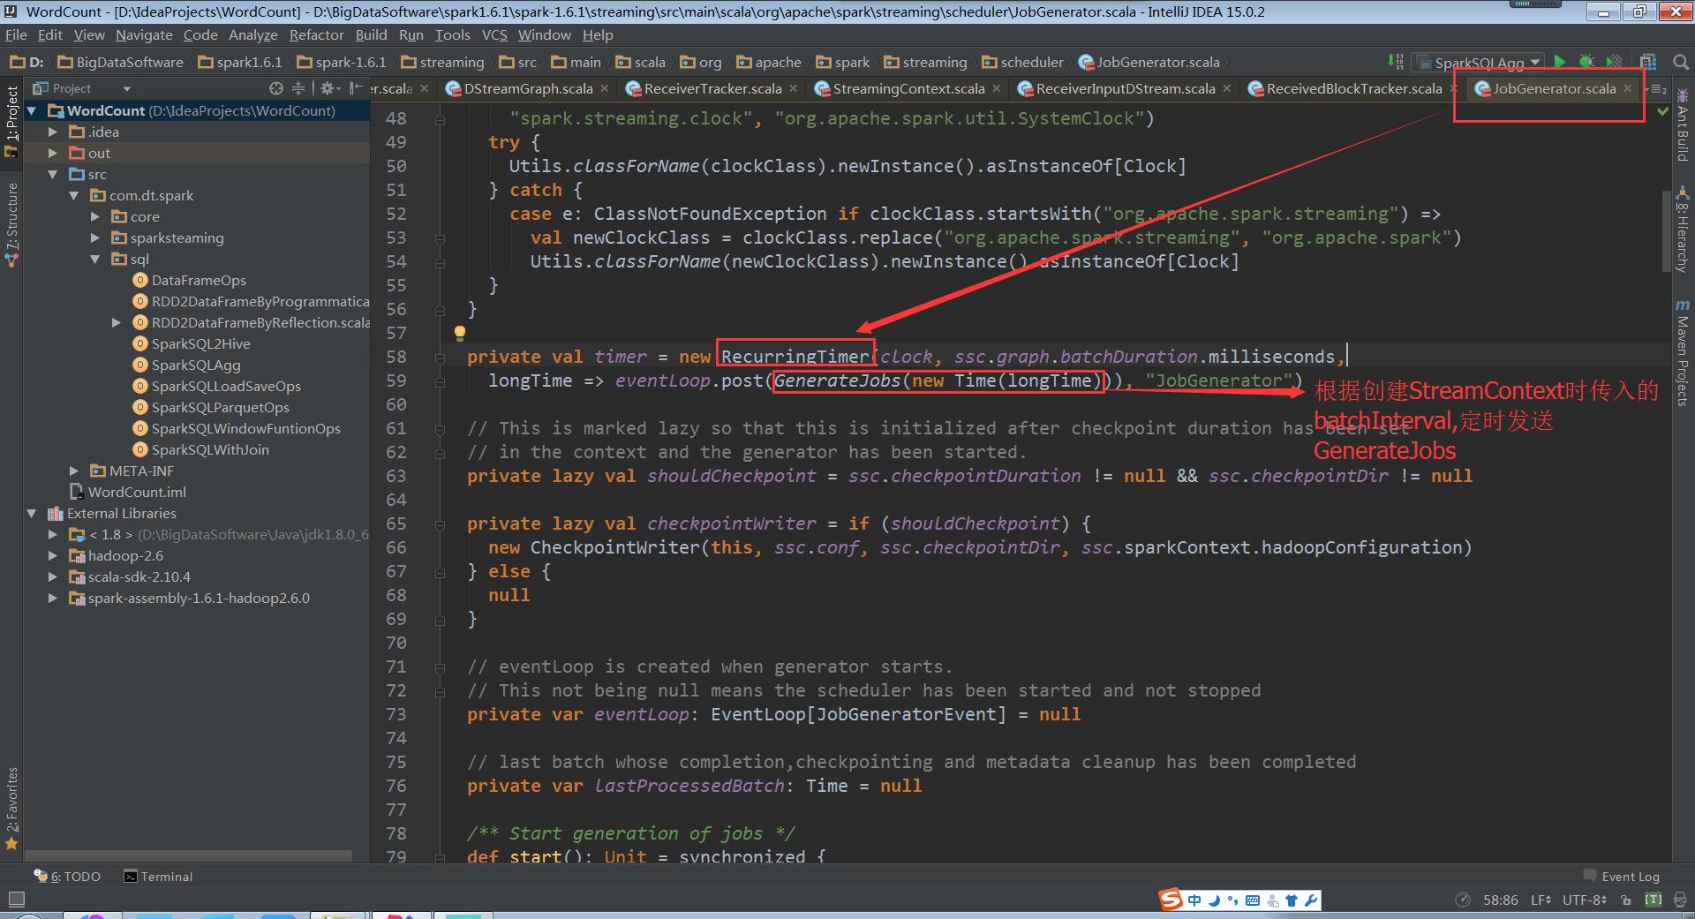Show hidden editor tabs list

[x=1658, y=88]
